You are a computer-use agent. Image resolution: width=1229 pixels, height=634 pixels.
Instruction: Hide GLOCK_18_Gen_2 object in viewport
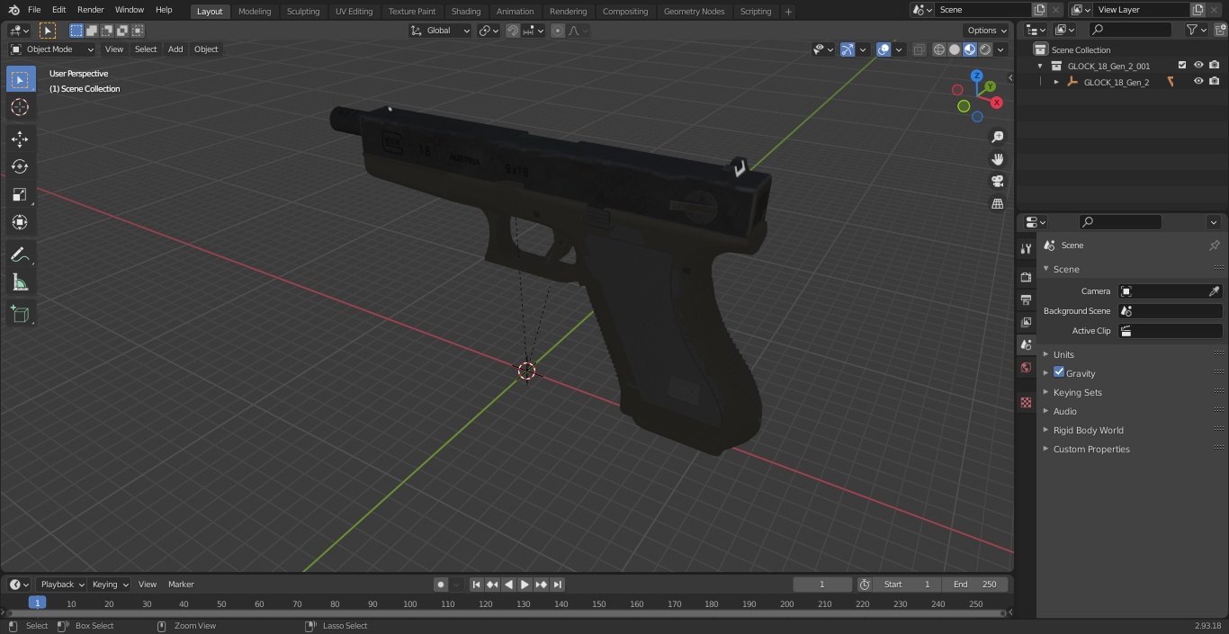tap(1198, 82)
